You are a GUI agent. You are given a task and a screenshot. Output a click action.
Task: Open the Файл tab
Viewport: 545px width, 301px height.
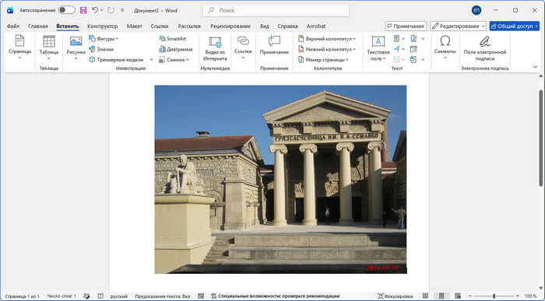(13, 26)
